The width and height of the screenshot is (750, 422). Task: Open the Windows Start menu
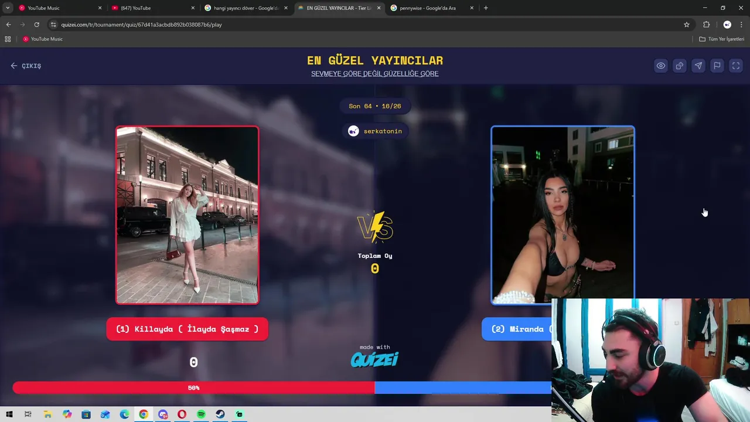9,414
